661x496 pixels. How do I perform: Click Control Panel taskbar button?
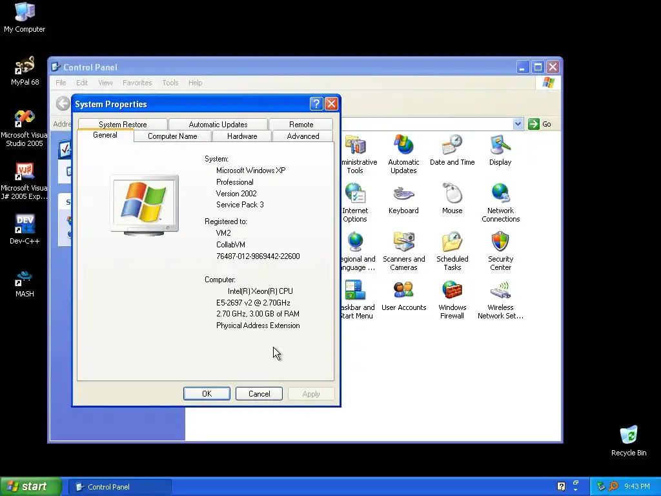(x=119, y=487)
